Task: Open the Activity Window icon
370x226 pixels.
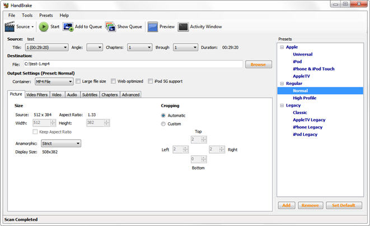Action: point(183,26)
